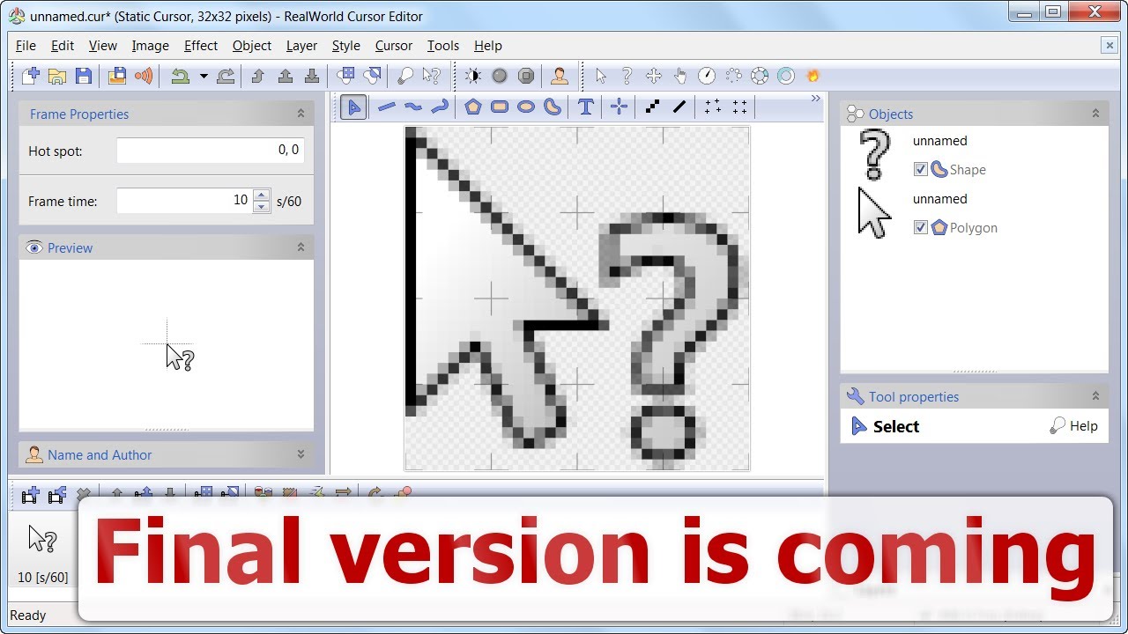Open the Help menu

488,46
